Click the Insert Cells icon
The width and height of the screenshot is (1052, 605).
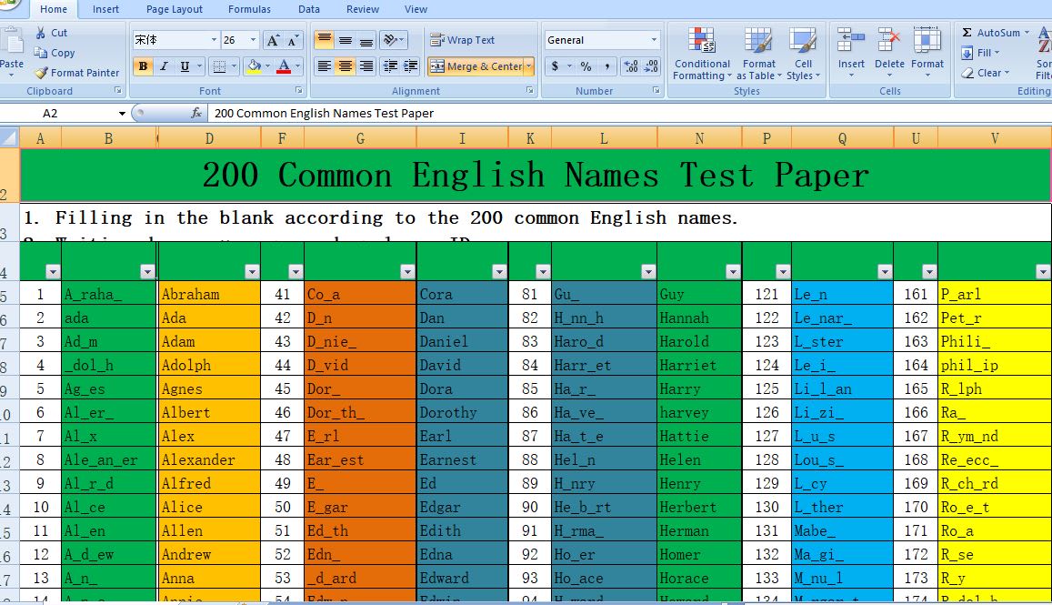(850, 50)
